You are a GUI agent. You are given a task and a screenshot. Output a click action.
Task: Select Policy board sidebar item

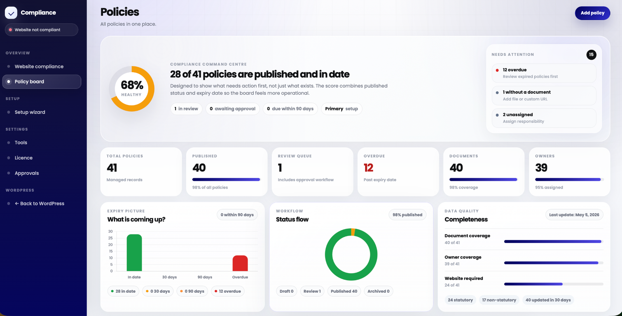[42, 82]
